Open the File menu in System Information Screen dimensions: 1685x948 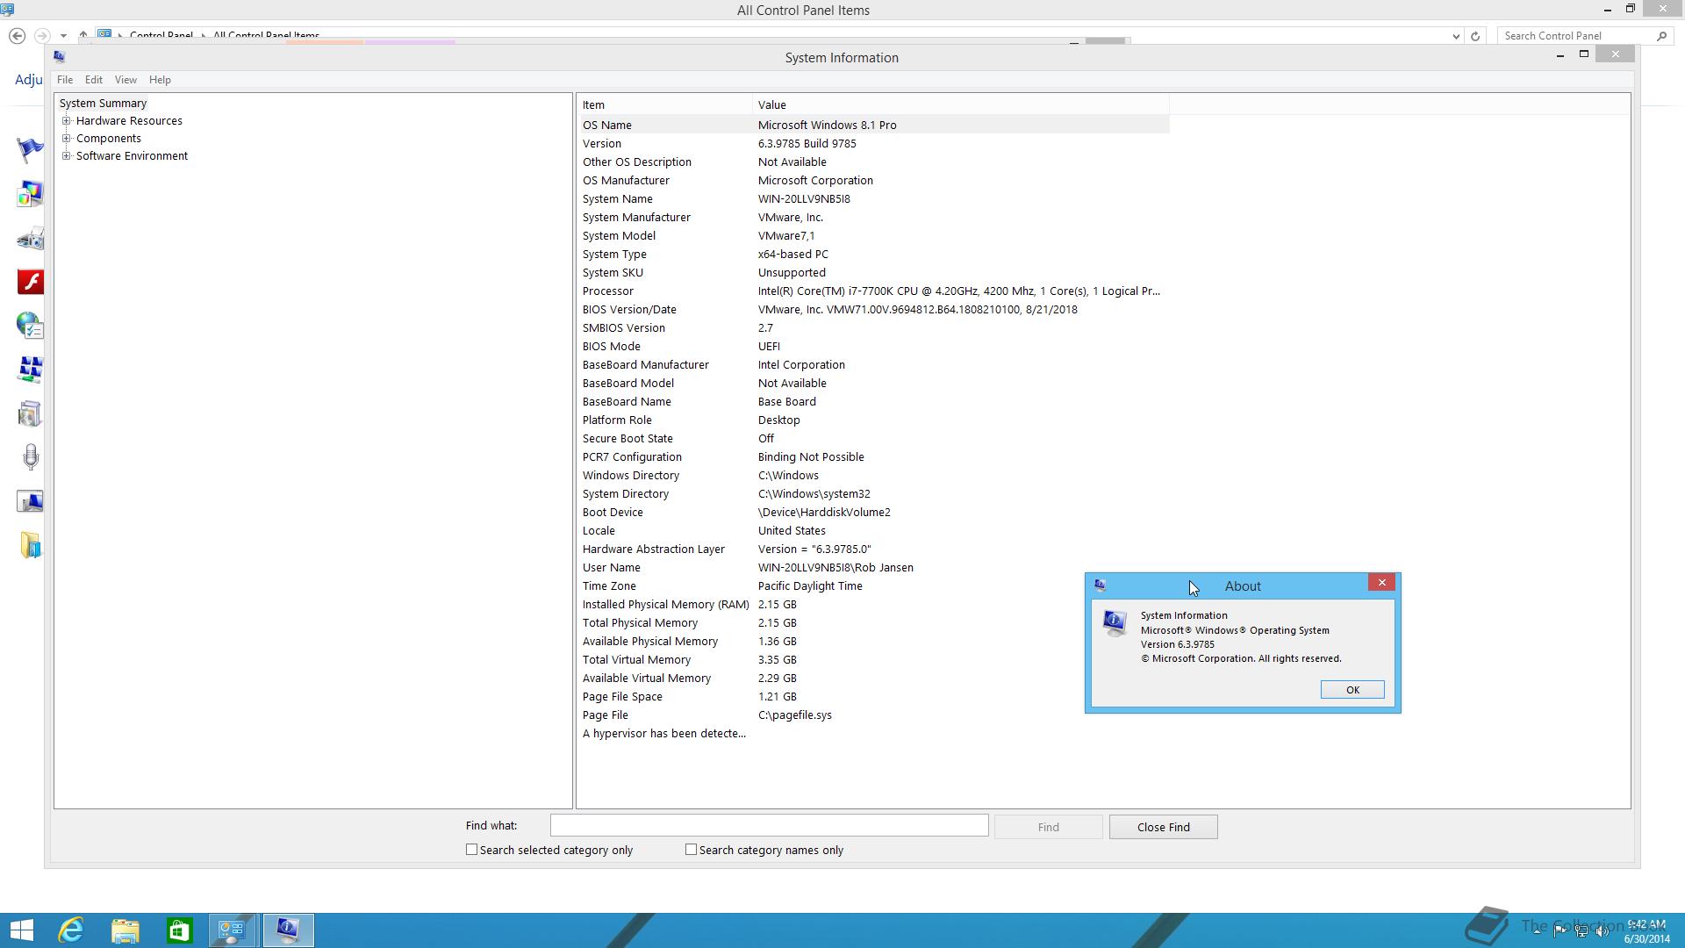pyautogui.click(x=65, y=80)
